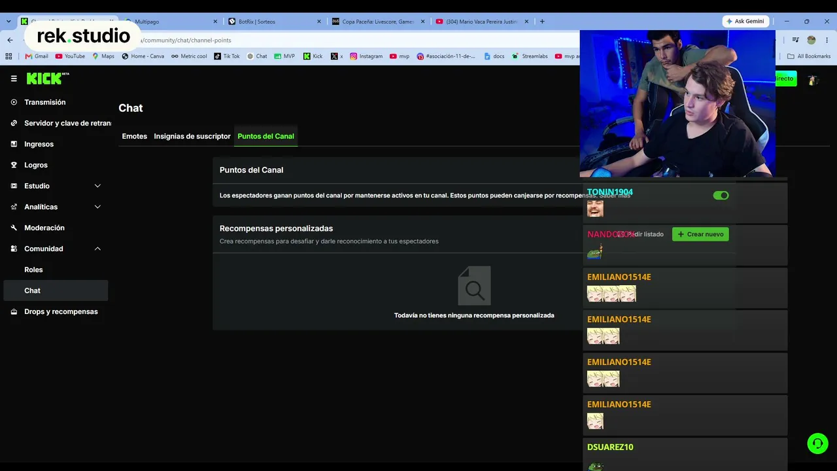Close the Multipago tab

click(214, 22)
